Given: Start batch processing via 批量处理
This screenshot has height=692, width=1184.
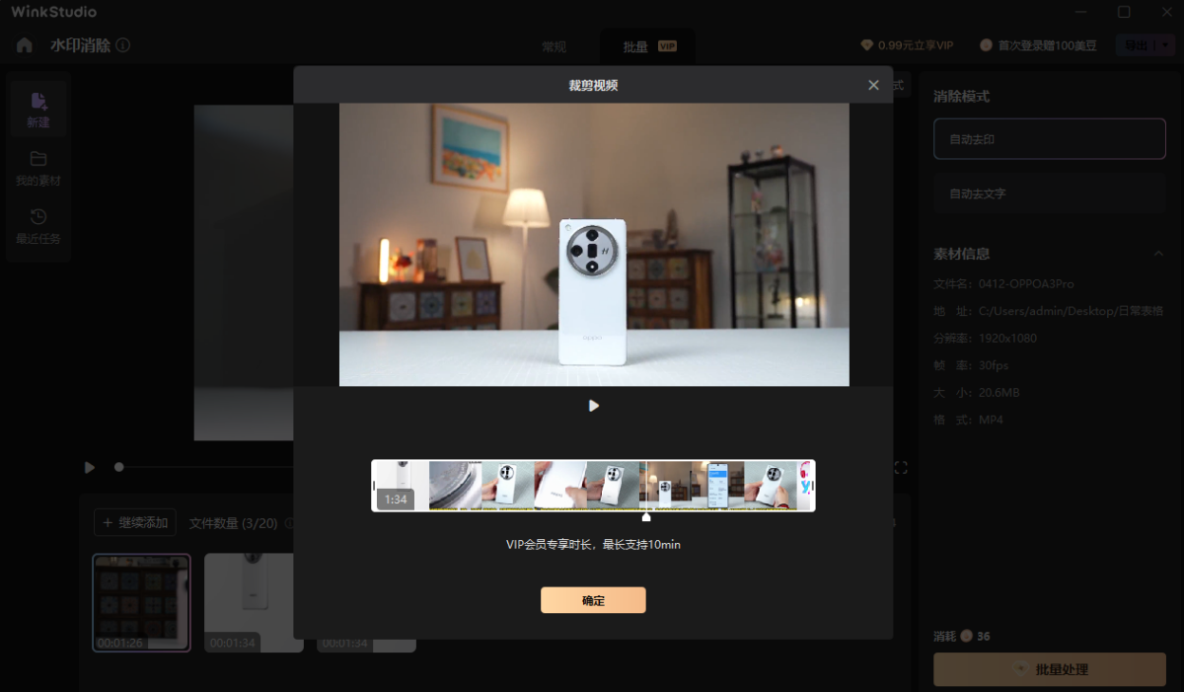Looking at the screenshot, I should 1049,669.
